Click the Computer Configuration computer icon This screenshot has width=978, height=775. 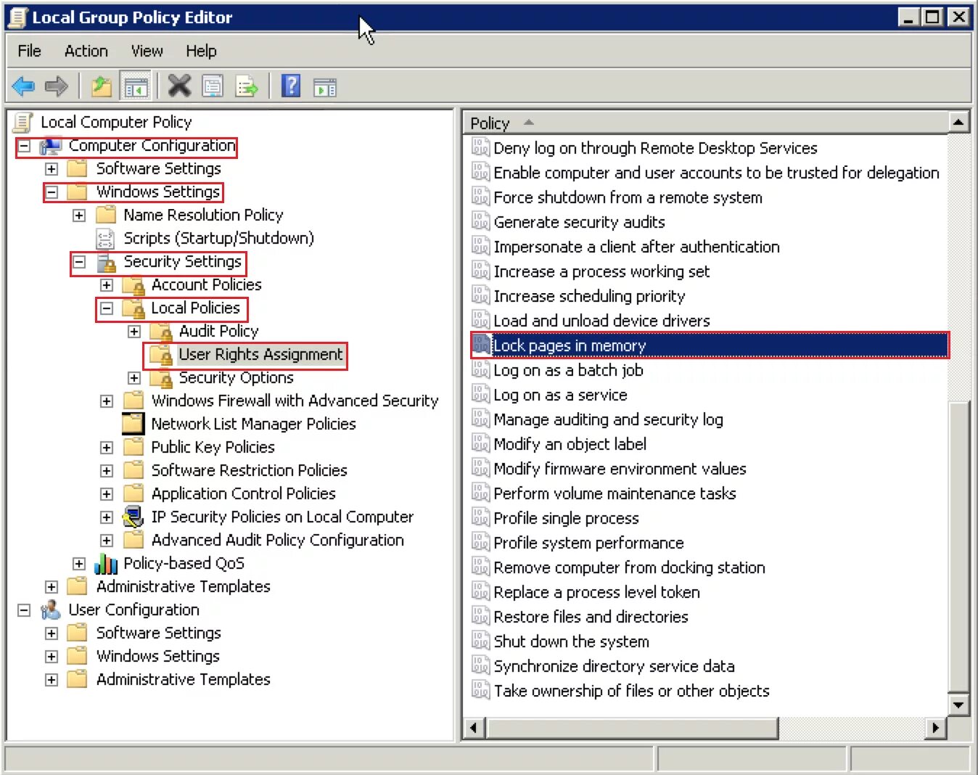click(x=51, y=146)
